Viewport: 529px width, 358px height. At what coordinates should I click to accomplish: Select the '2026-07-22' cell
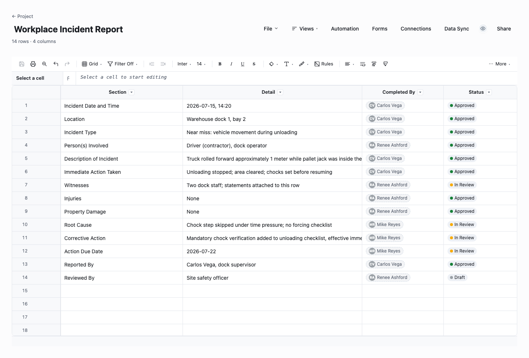click(272, 251)
